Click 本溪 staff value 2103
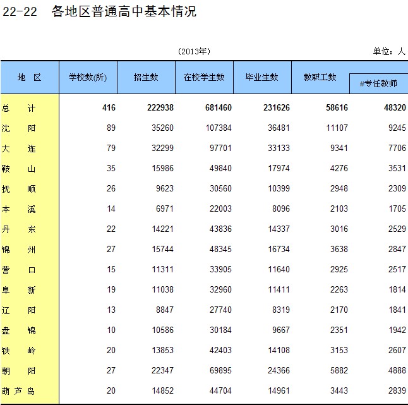Image resolution: width=408 pixels, height=405 pixels. 339,209
